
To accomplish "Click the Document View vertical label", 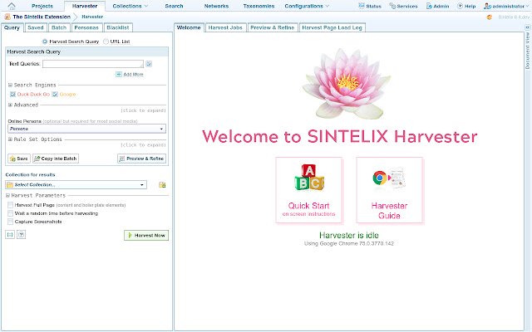I will [528, 51].
